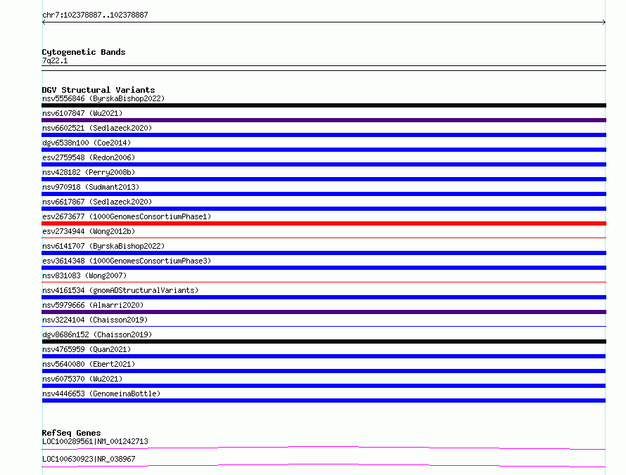Image resolution: width=626 pixels, height=475 pixels.
Task: Open variant nsv6075370 (Wu2021) label
Action: pyautogui.click(x=82, y=379)
